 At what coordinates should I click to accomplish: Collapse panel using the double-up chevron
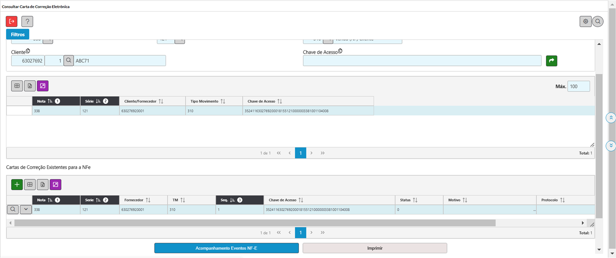click(x=611, y=118)
